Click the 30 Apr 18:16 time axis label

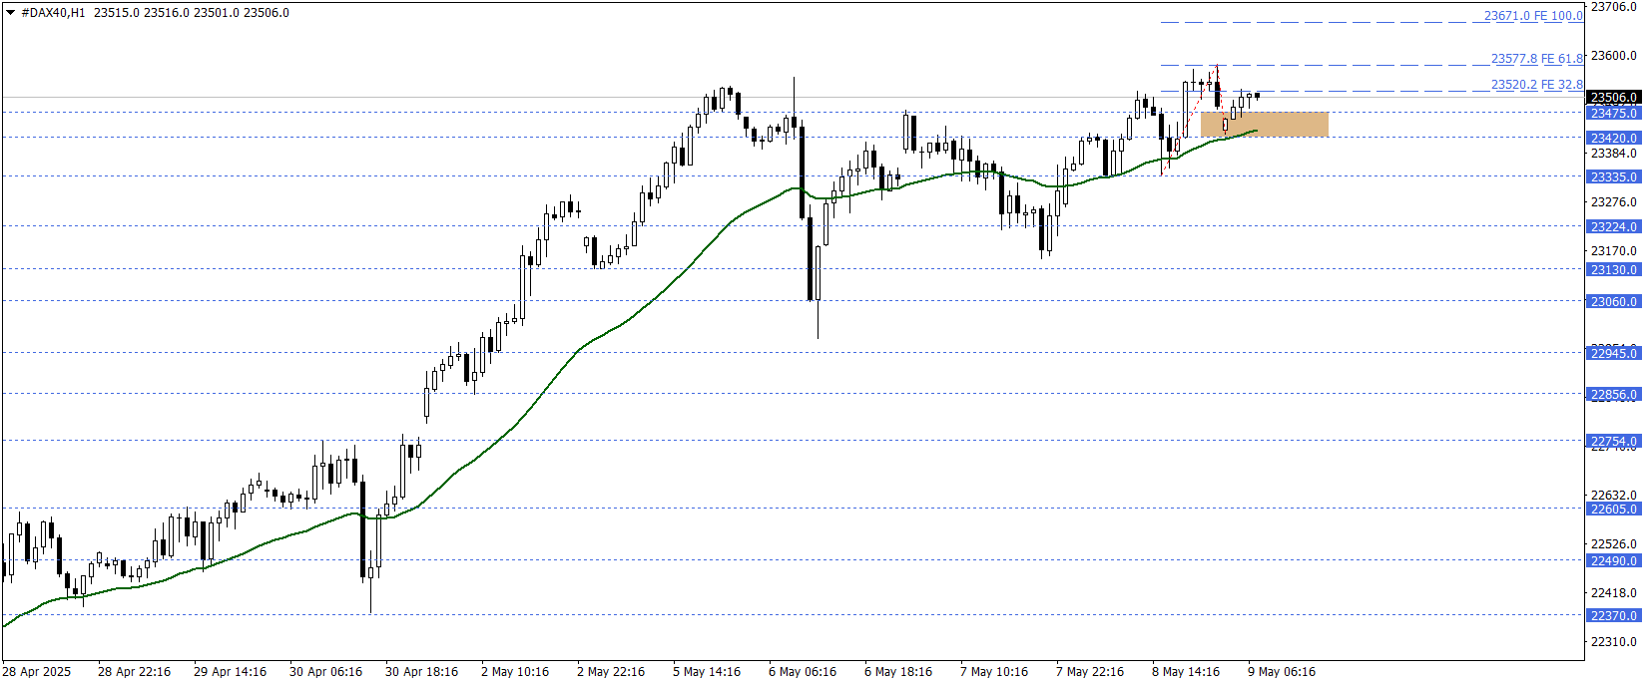tap(421, 672)
